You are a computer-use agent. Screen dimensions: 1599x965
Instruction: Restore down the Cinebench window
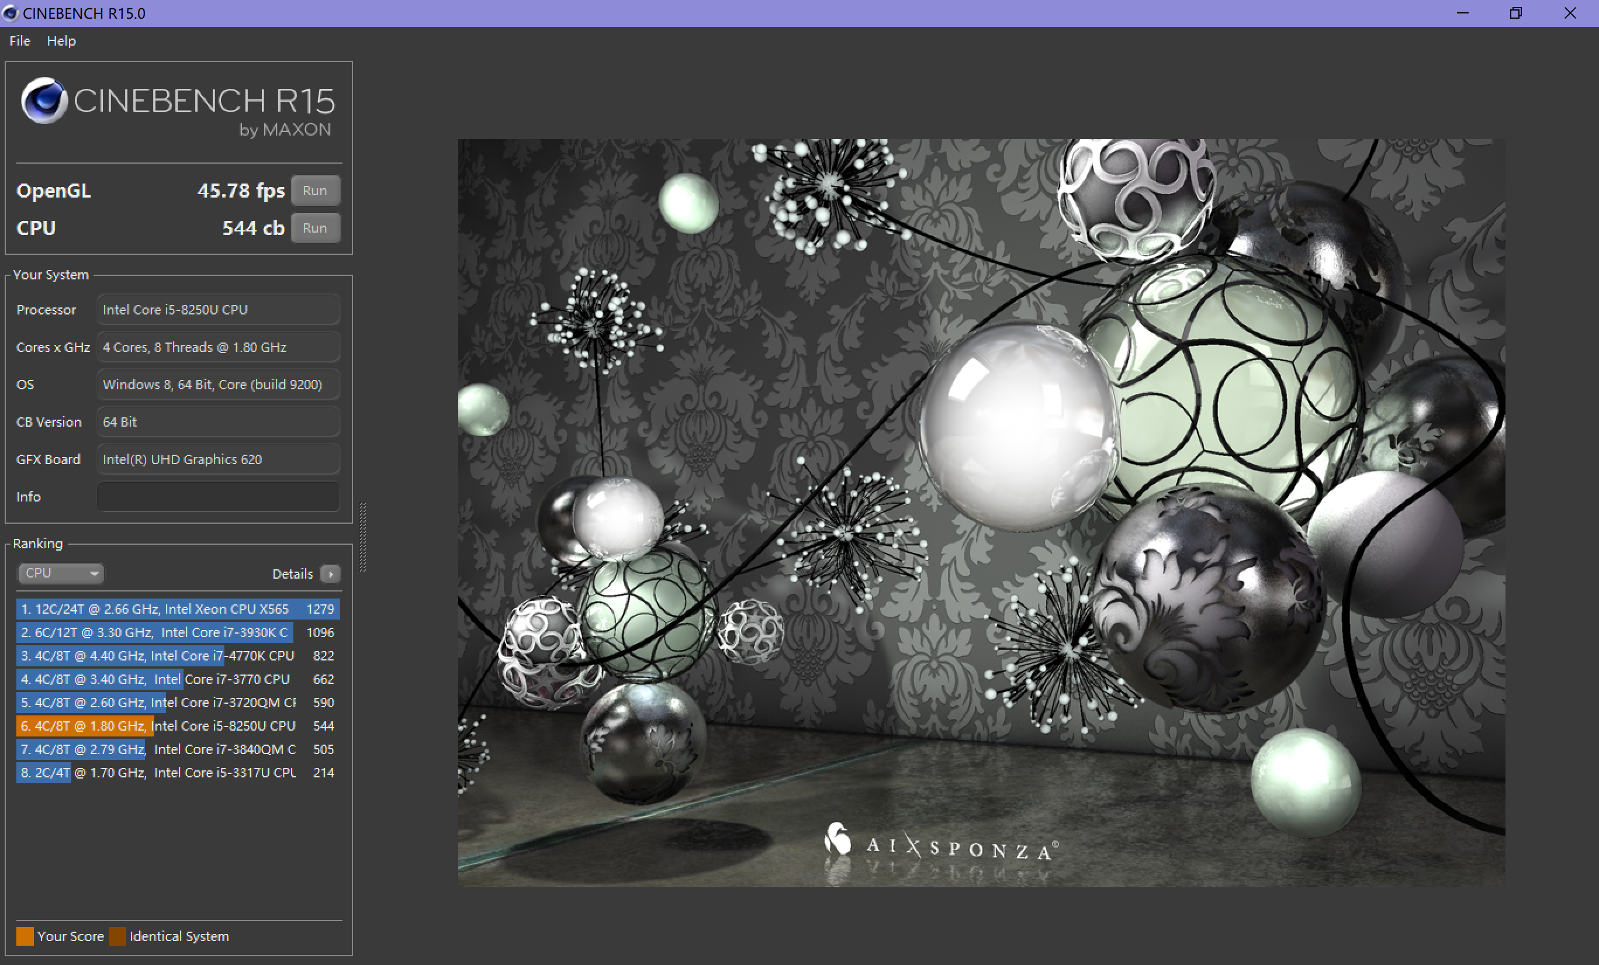tap(1516, 13)
